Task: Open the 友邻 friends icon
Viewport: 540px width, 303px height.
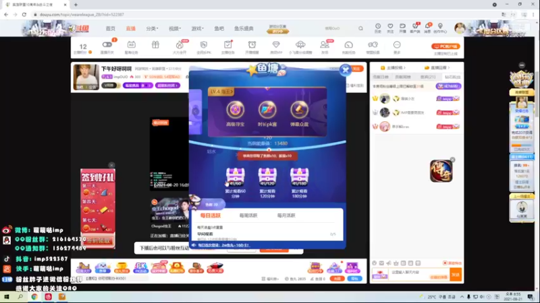Action: coord(325,44)
